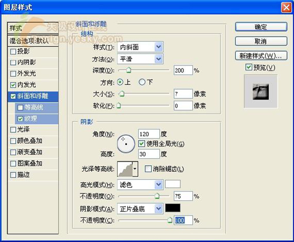Click the 角度 (angle) input field showing 120
294x242 pixels.
[x=149, y=134]
